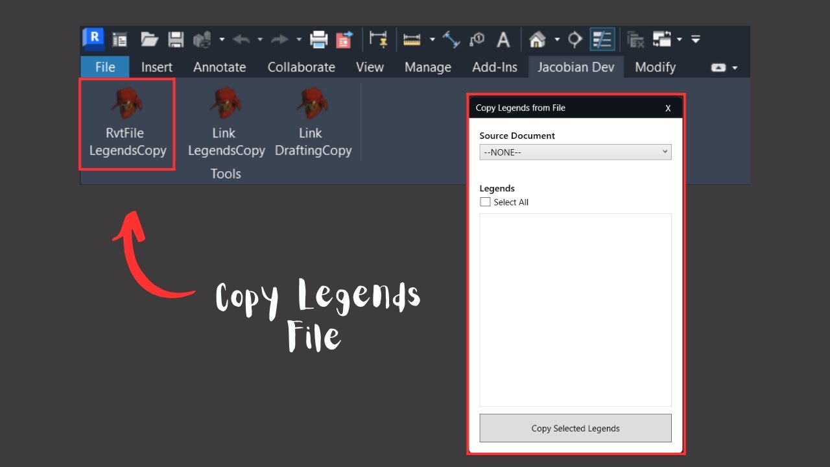Switch to the Annotate tab
Viewport: 830px width, 467px height.
point(220,67)
